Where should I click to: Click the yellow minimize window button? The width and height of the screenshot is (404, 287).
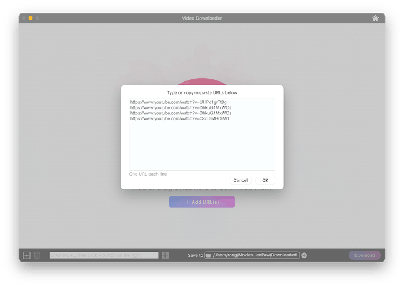click(x=31, y=18)
